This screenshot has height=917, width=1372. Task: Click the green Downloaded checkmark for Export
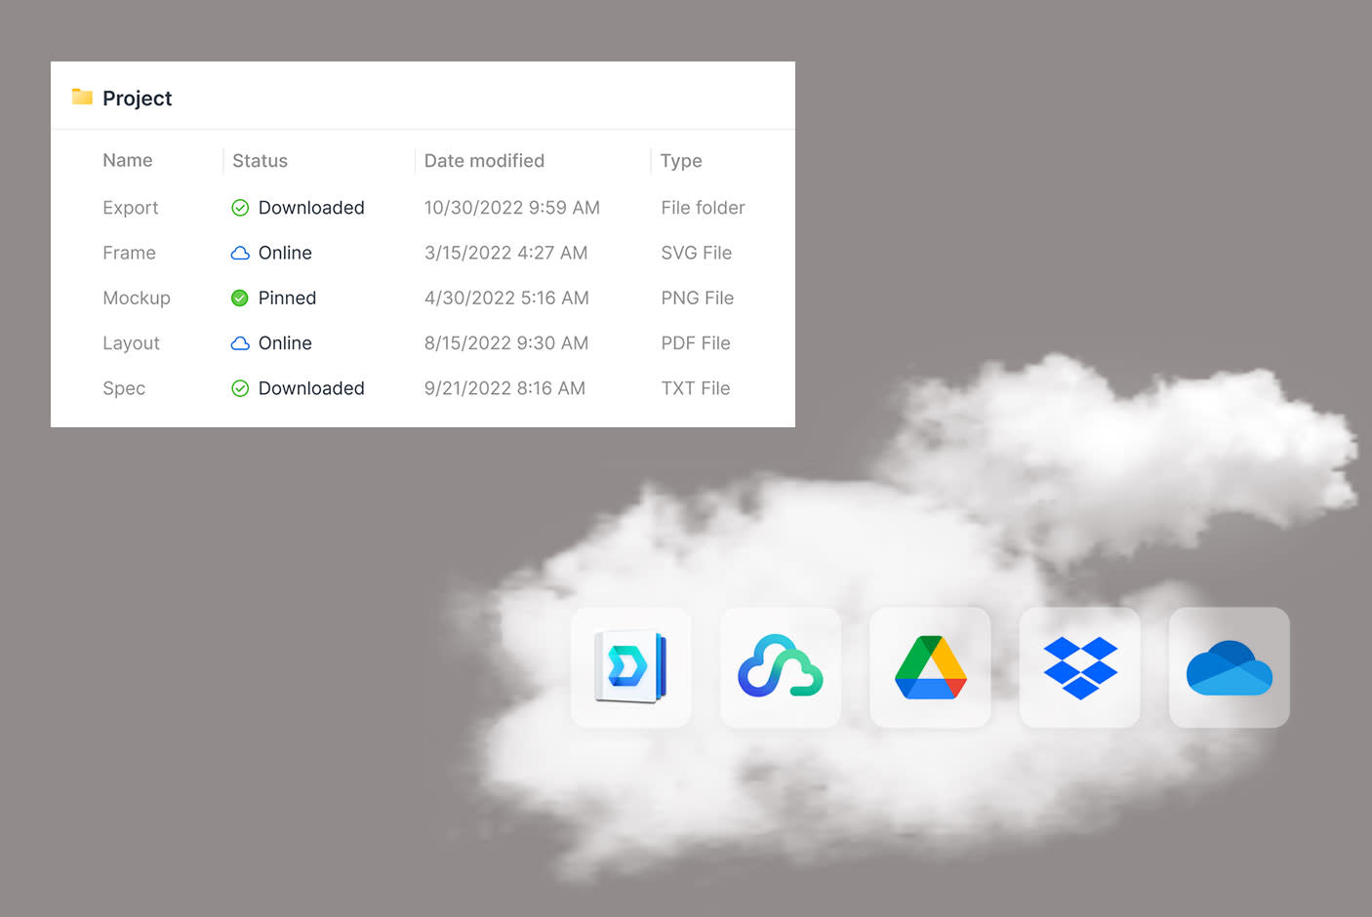coord(240,208)
